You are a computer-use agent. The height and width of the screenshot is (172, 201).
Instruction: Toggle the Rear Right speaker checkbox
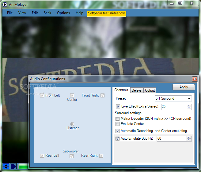pos(101,156)
